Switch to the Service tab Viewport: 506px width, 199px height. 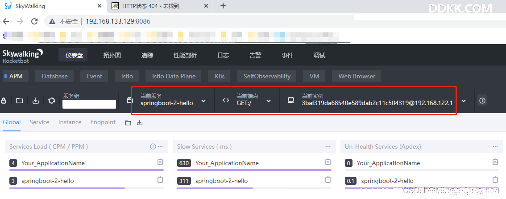pyautogui.click(x=39, y=122)
